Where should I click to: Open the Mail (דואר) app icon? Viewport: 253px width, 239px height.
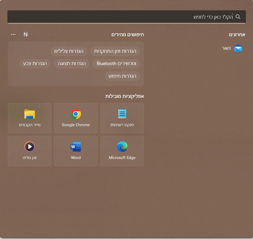238,48
